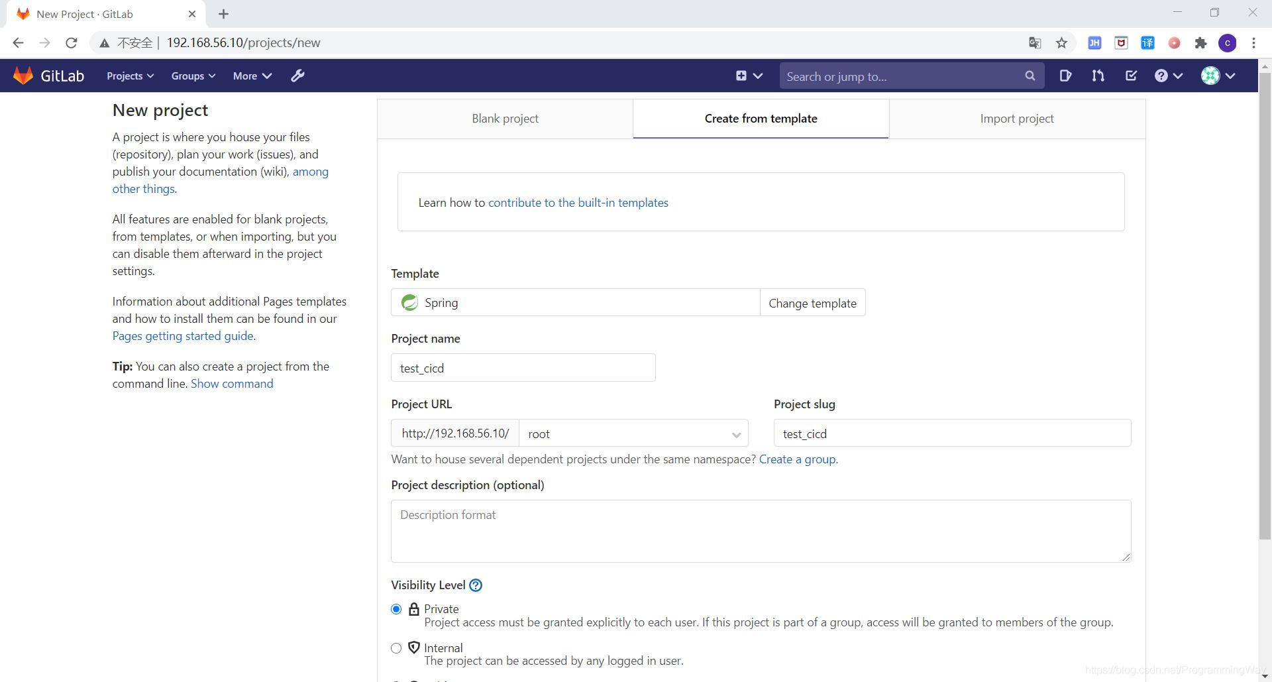Viewport: 1272px width, 682px height.
Task: Open the Create a group link
Action: tap(796, 459)
